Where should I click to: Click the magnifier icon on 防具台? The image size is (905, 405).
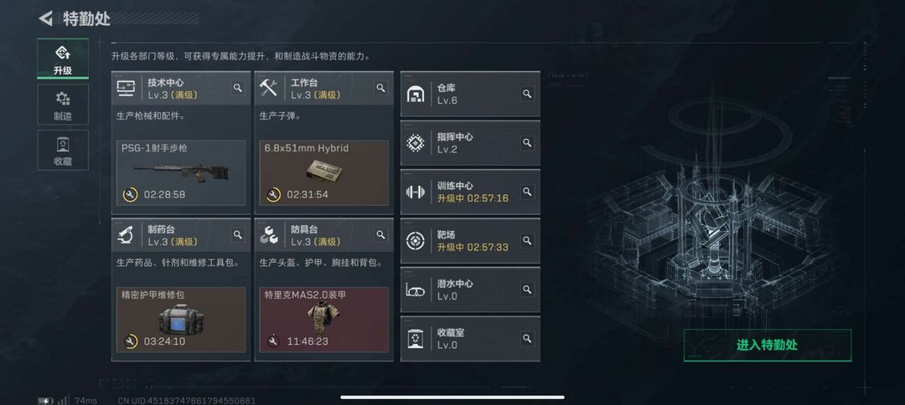pos(381,234)
